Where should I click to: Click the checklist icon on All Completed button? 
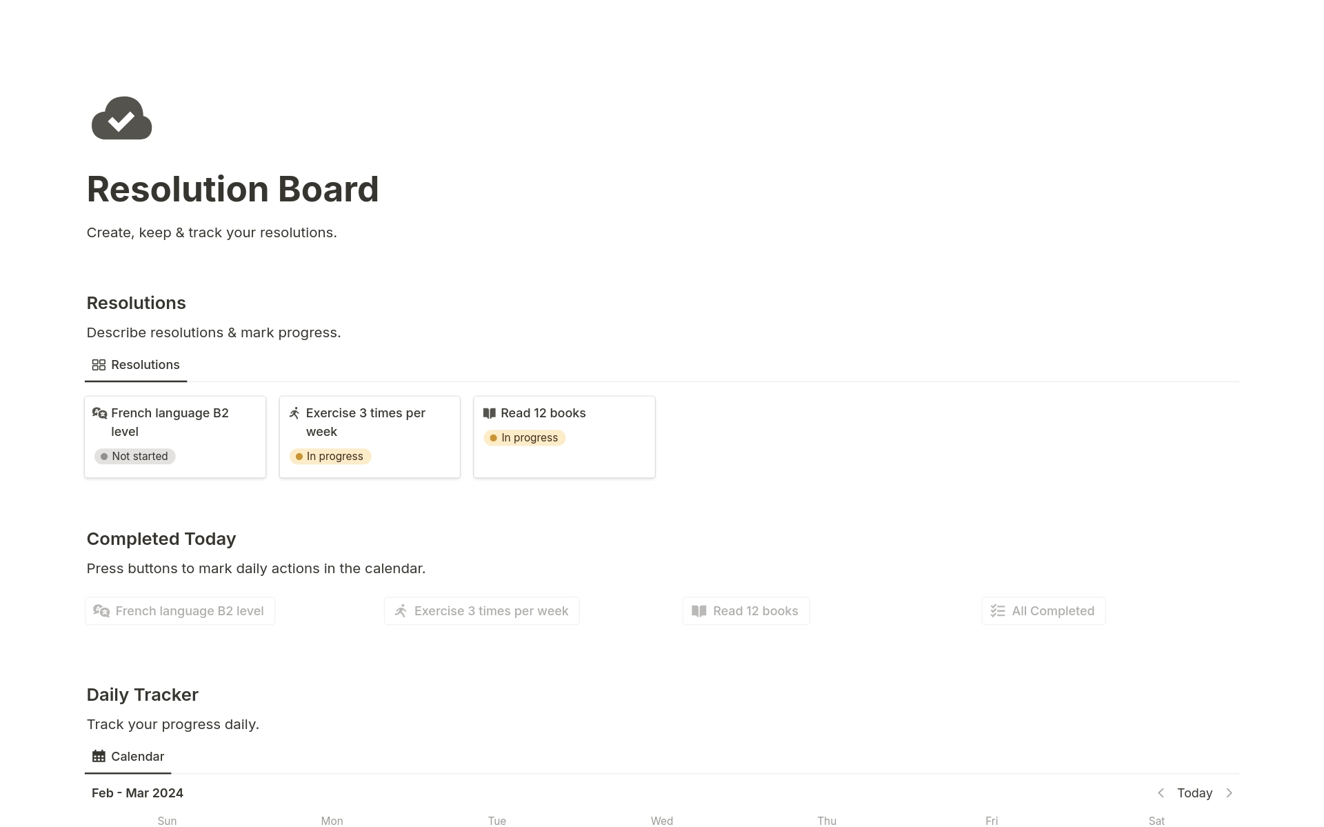(x=997, y=611)
